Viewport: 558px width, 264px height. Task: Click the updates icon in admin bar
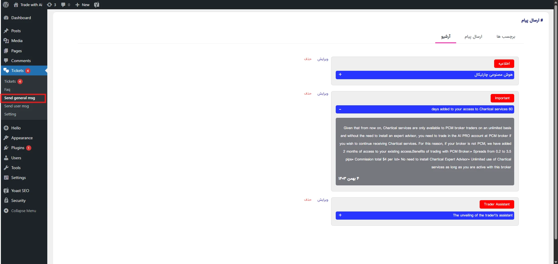point(51,5)
